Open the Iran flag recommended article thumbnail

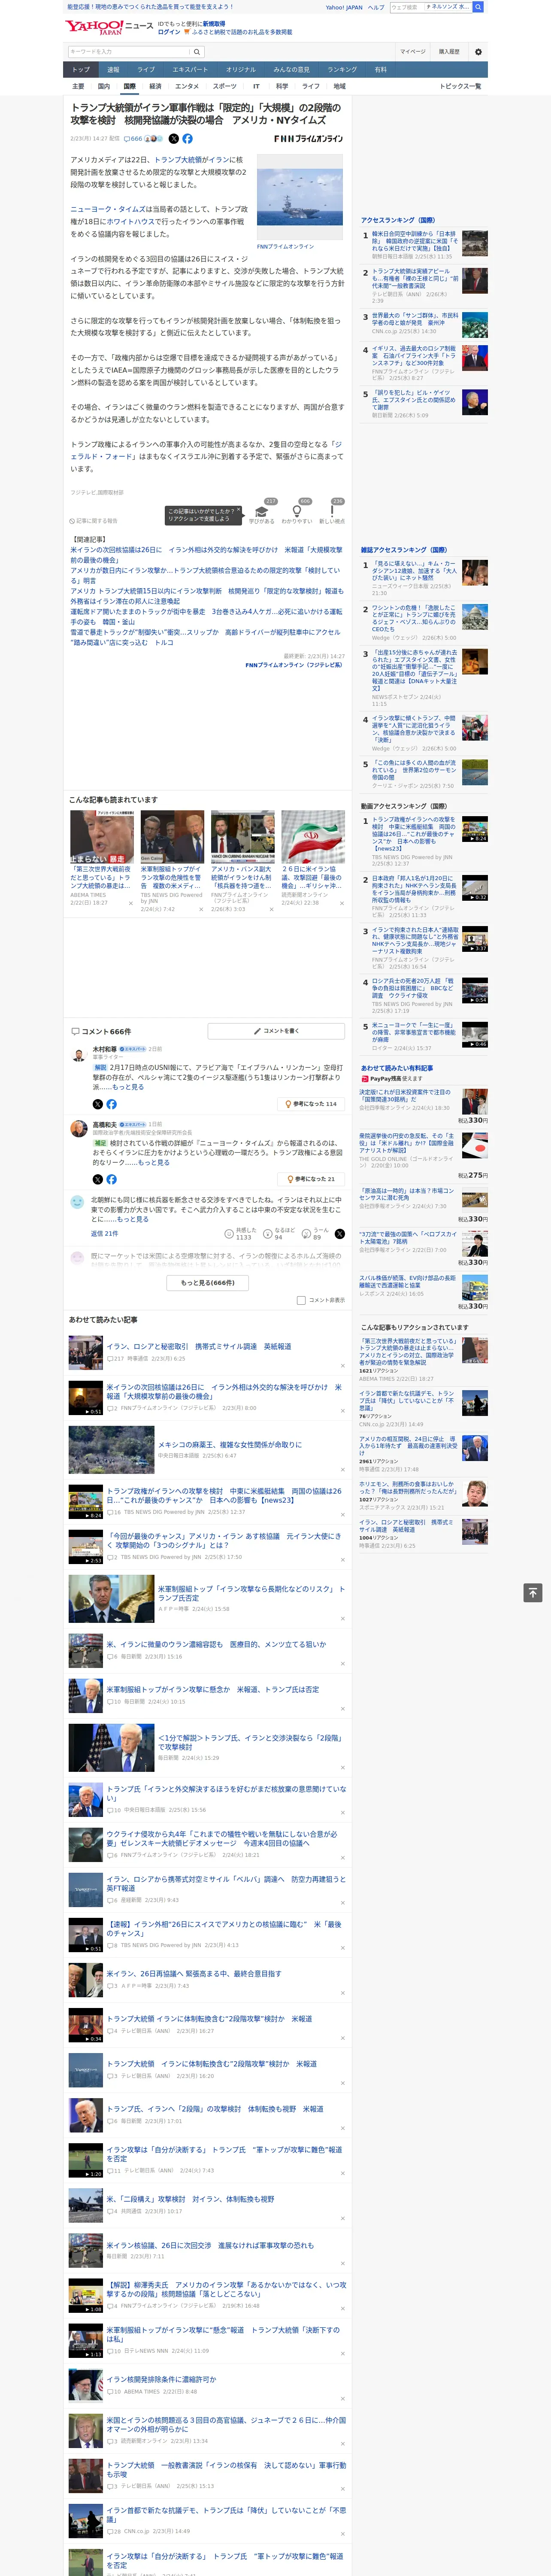(312, 836)
